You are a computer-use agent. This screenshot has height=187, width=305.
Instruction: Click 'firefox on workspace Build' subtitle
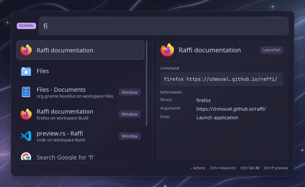[x=63, y=118]
